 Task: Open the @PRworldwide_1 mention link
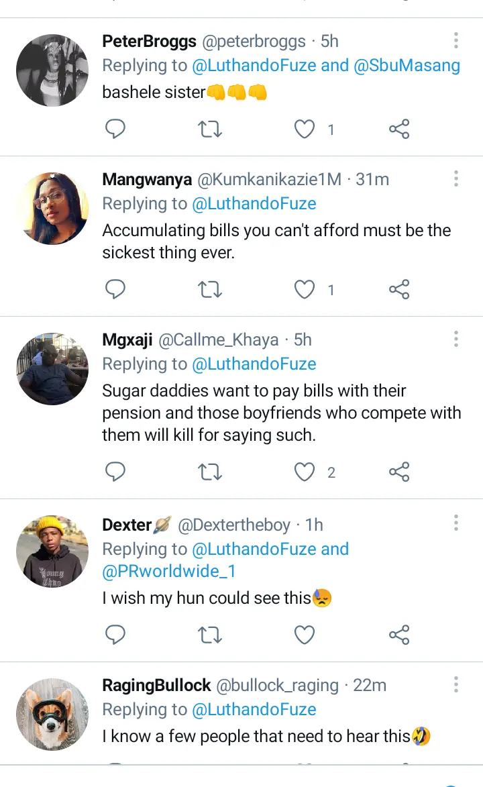click(168, 572)
